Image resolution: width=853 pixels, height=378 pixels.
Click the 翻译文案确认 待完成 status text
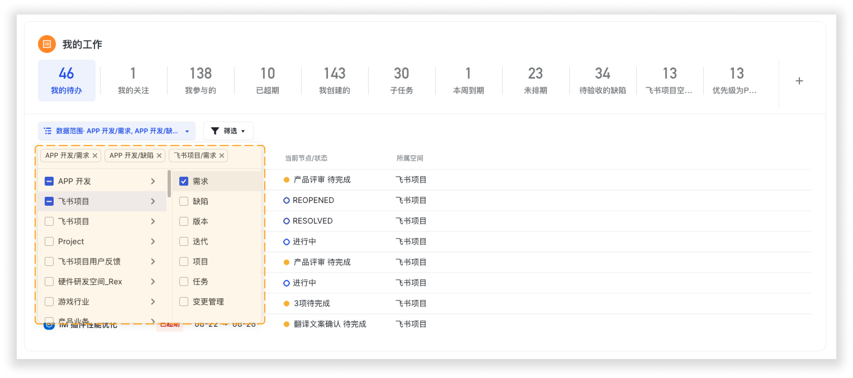coord(330,324)
